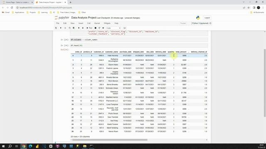The width and height of the screenshot is (266, 149).
Task: Interrupt the kernel with stop icon
Action: [x=96, y=28]
